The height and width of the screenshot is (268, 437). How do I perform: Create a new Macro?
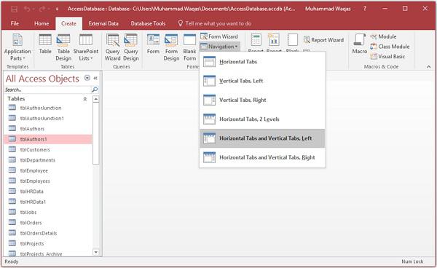(x=360, y=44)
